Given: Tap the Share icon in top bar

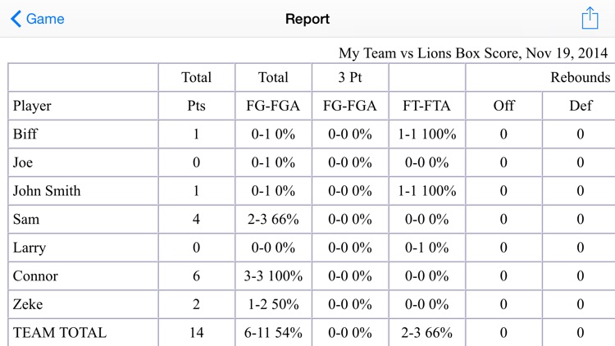Looking at the screenshot, I should (589, 18).
